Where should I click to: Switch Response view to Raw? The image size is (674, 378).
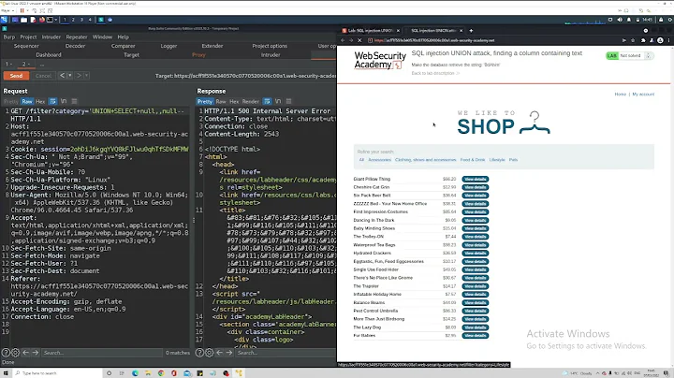pyautogui.click(x=221, y=102)
